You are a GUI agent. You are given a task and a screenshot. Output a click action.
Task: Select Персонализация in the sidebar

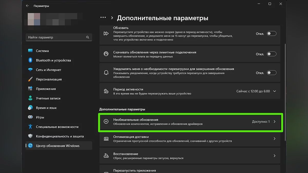(x=59, y=79)
